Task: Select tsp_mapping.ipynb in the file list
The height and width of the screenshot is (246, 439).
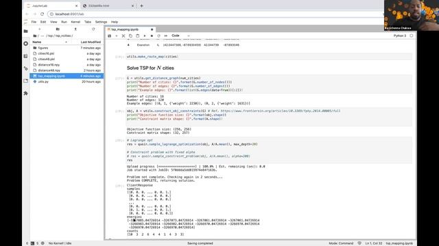Action: tap(67, 76)
